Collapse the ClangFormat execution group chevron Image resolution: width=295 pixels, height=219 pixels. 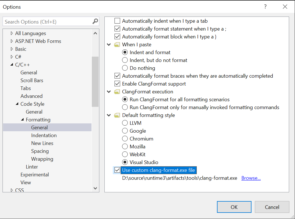point(109,92)
